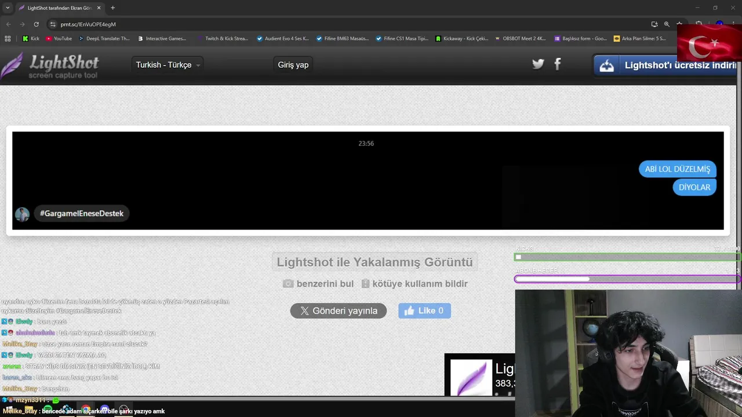Expand the Turkish - Türkçe language dropdown
The width and height of the screenshot is (742, 417).
(168, 65)
